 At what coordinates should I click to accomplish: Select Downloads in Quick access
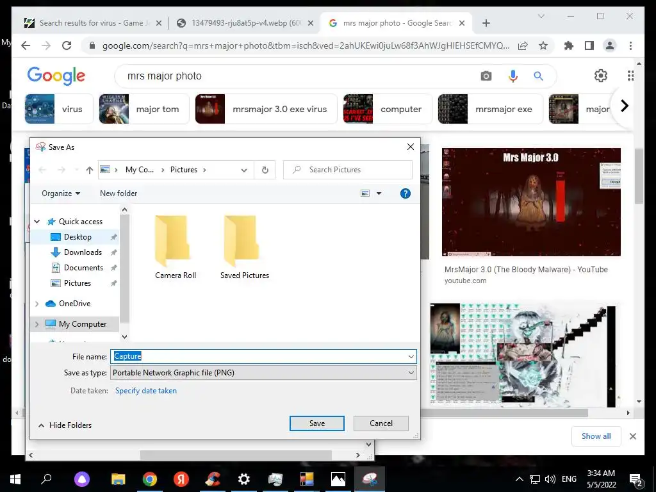pyautogui.click(x=83, y=252)
